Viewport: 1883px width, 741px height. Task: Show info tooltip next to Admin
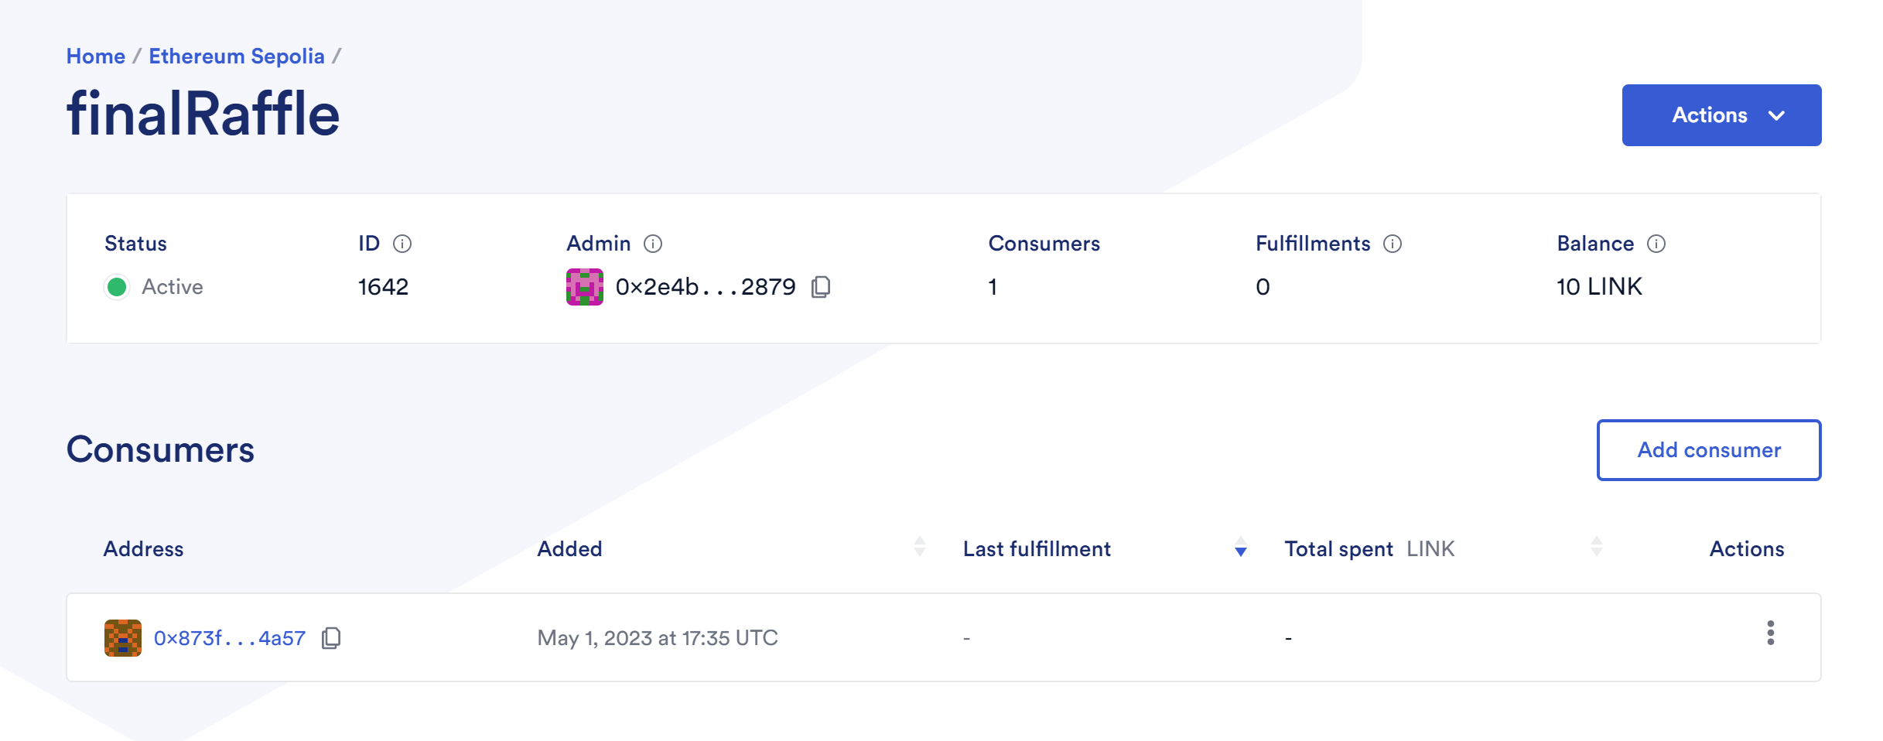pyautogui.click(x=653, y=244)
